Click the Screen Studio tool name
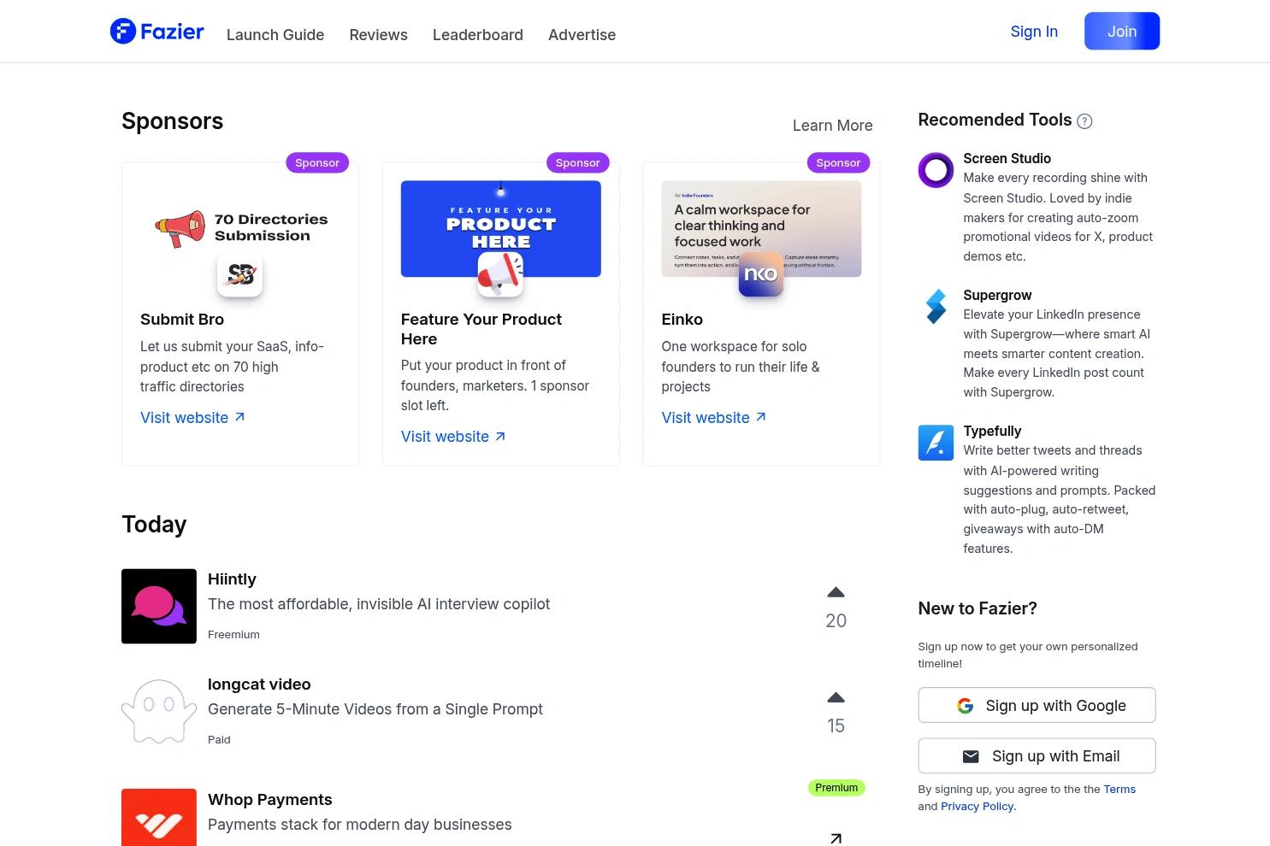The width and height of the screenshot is (1270, 846). [1007, 159]
